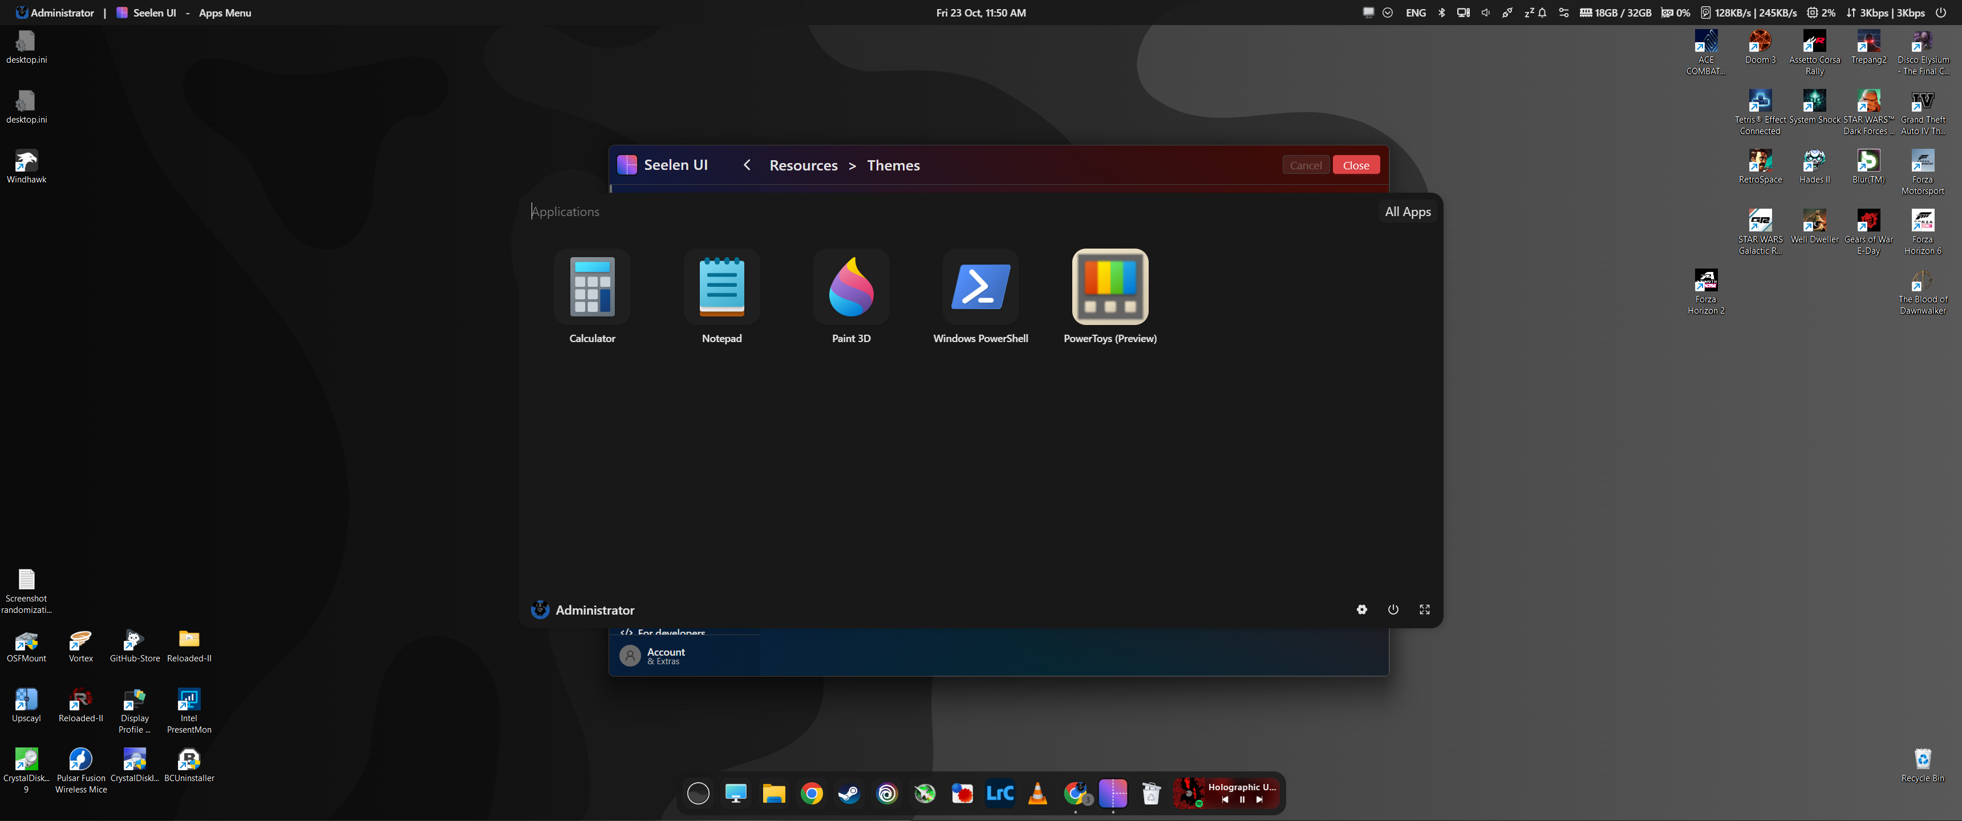Screen dimensions: 1962x821
Task: Open Paint 3D app
Action: tap(851, 296)
